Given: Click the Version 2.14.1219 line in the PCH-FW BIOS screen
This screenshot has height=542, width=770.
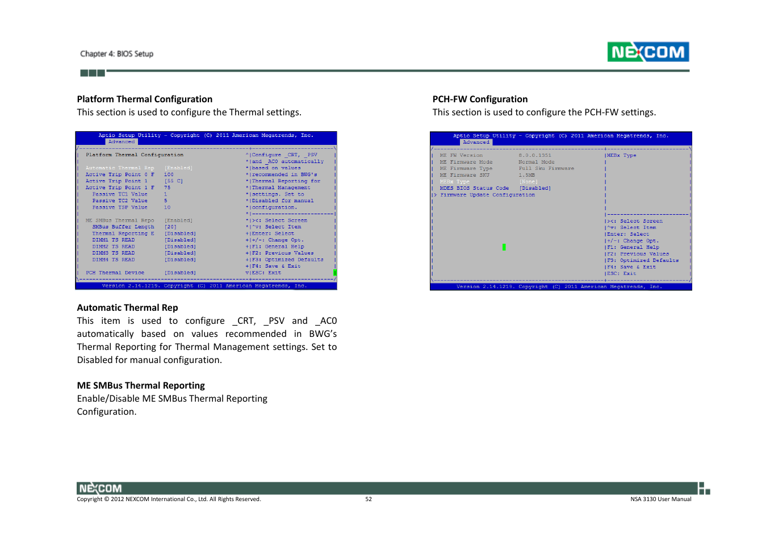Looking at the screenshot, I should coord(559,286).
